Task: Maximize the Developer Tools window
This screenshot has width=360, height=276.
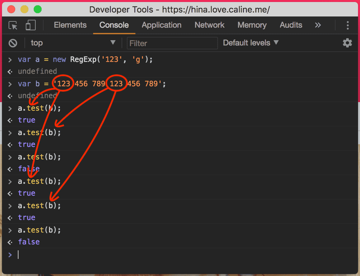Action: [38, 10]
